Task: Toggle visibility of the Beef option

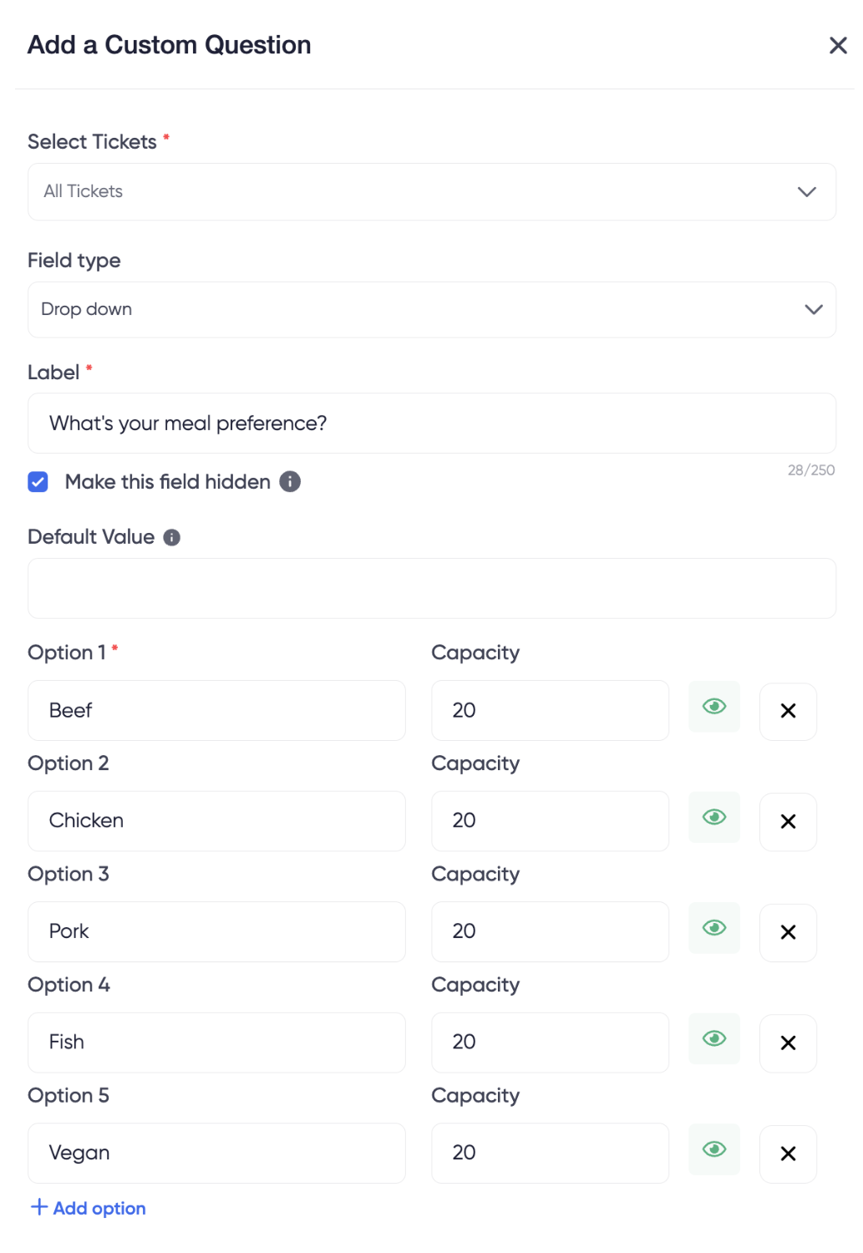Action: pyautogui.click(x=714, y=707)
